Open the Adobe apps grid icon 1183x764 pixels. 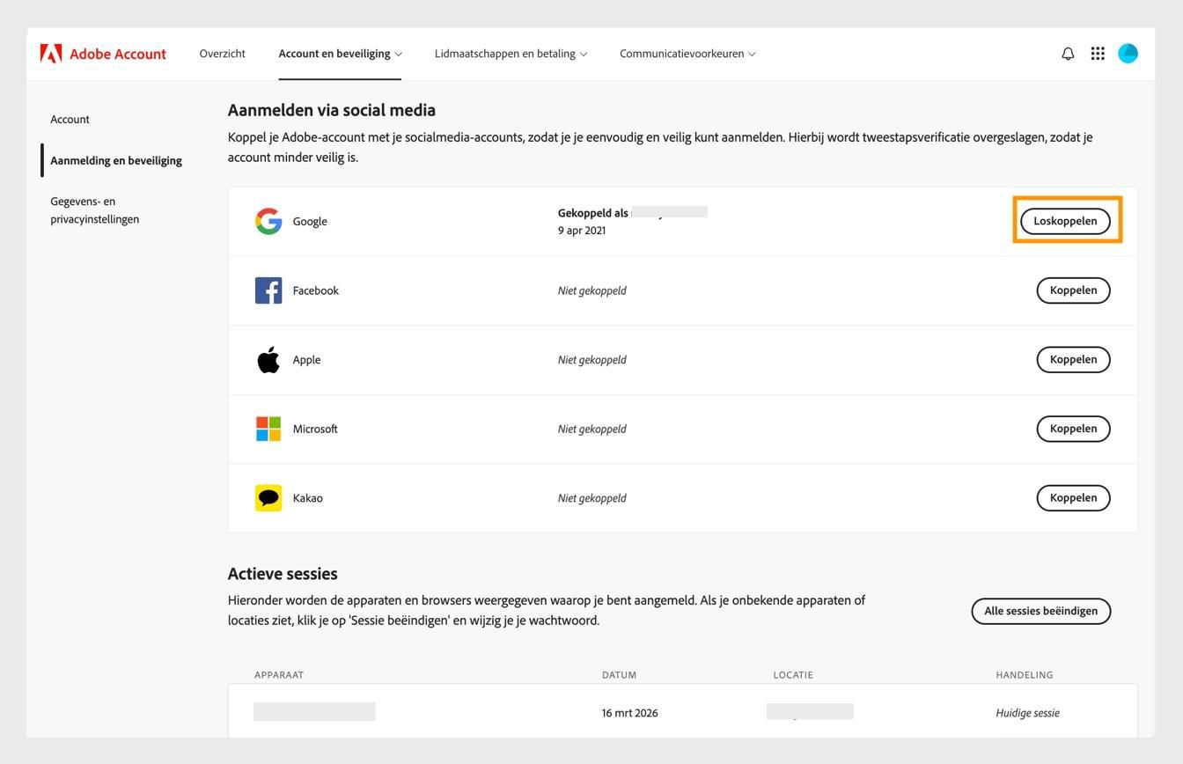(x=1098, y=54)
